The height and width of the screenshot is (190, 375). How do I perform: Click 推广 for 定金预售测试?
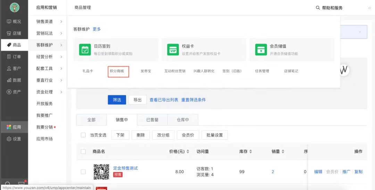(x=346, y=172)
